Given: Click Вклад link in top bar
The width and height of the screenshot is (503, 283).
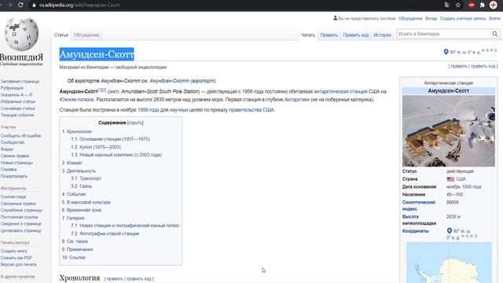Looking at the screenshot, I should 431,18.
